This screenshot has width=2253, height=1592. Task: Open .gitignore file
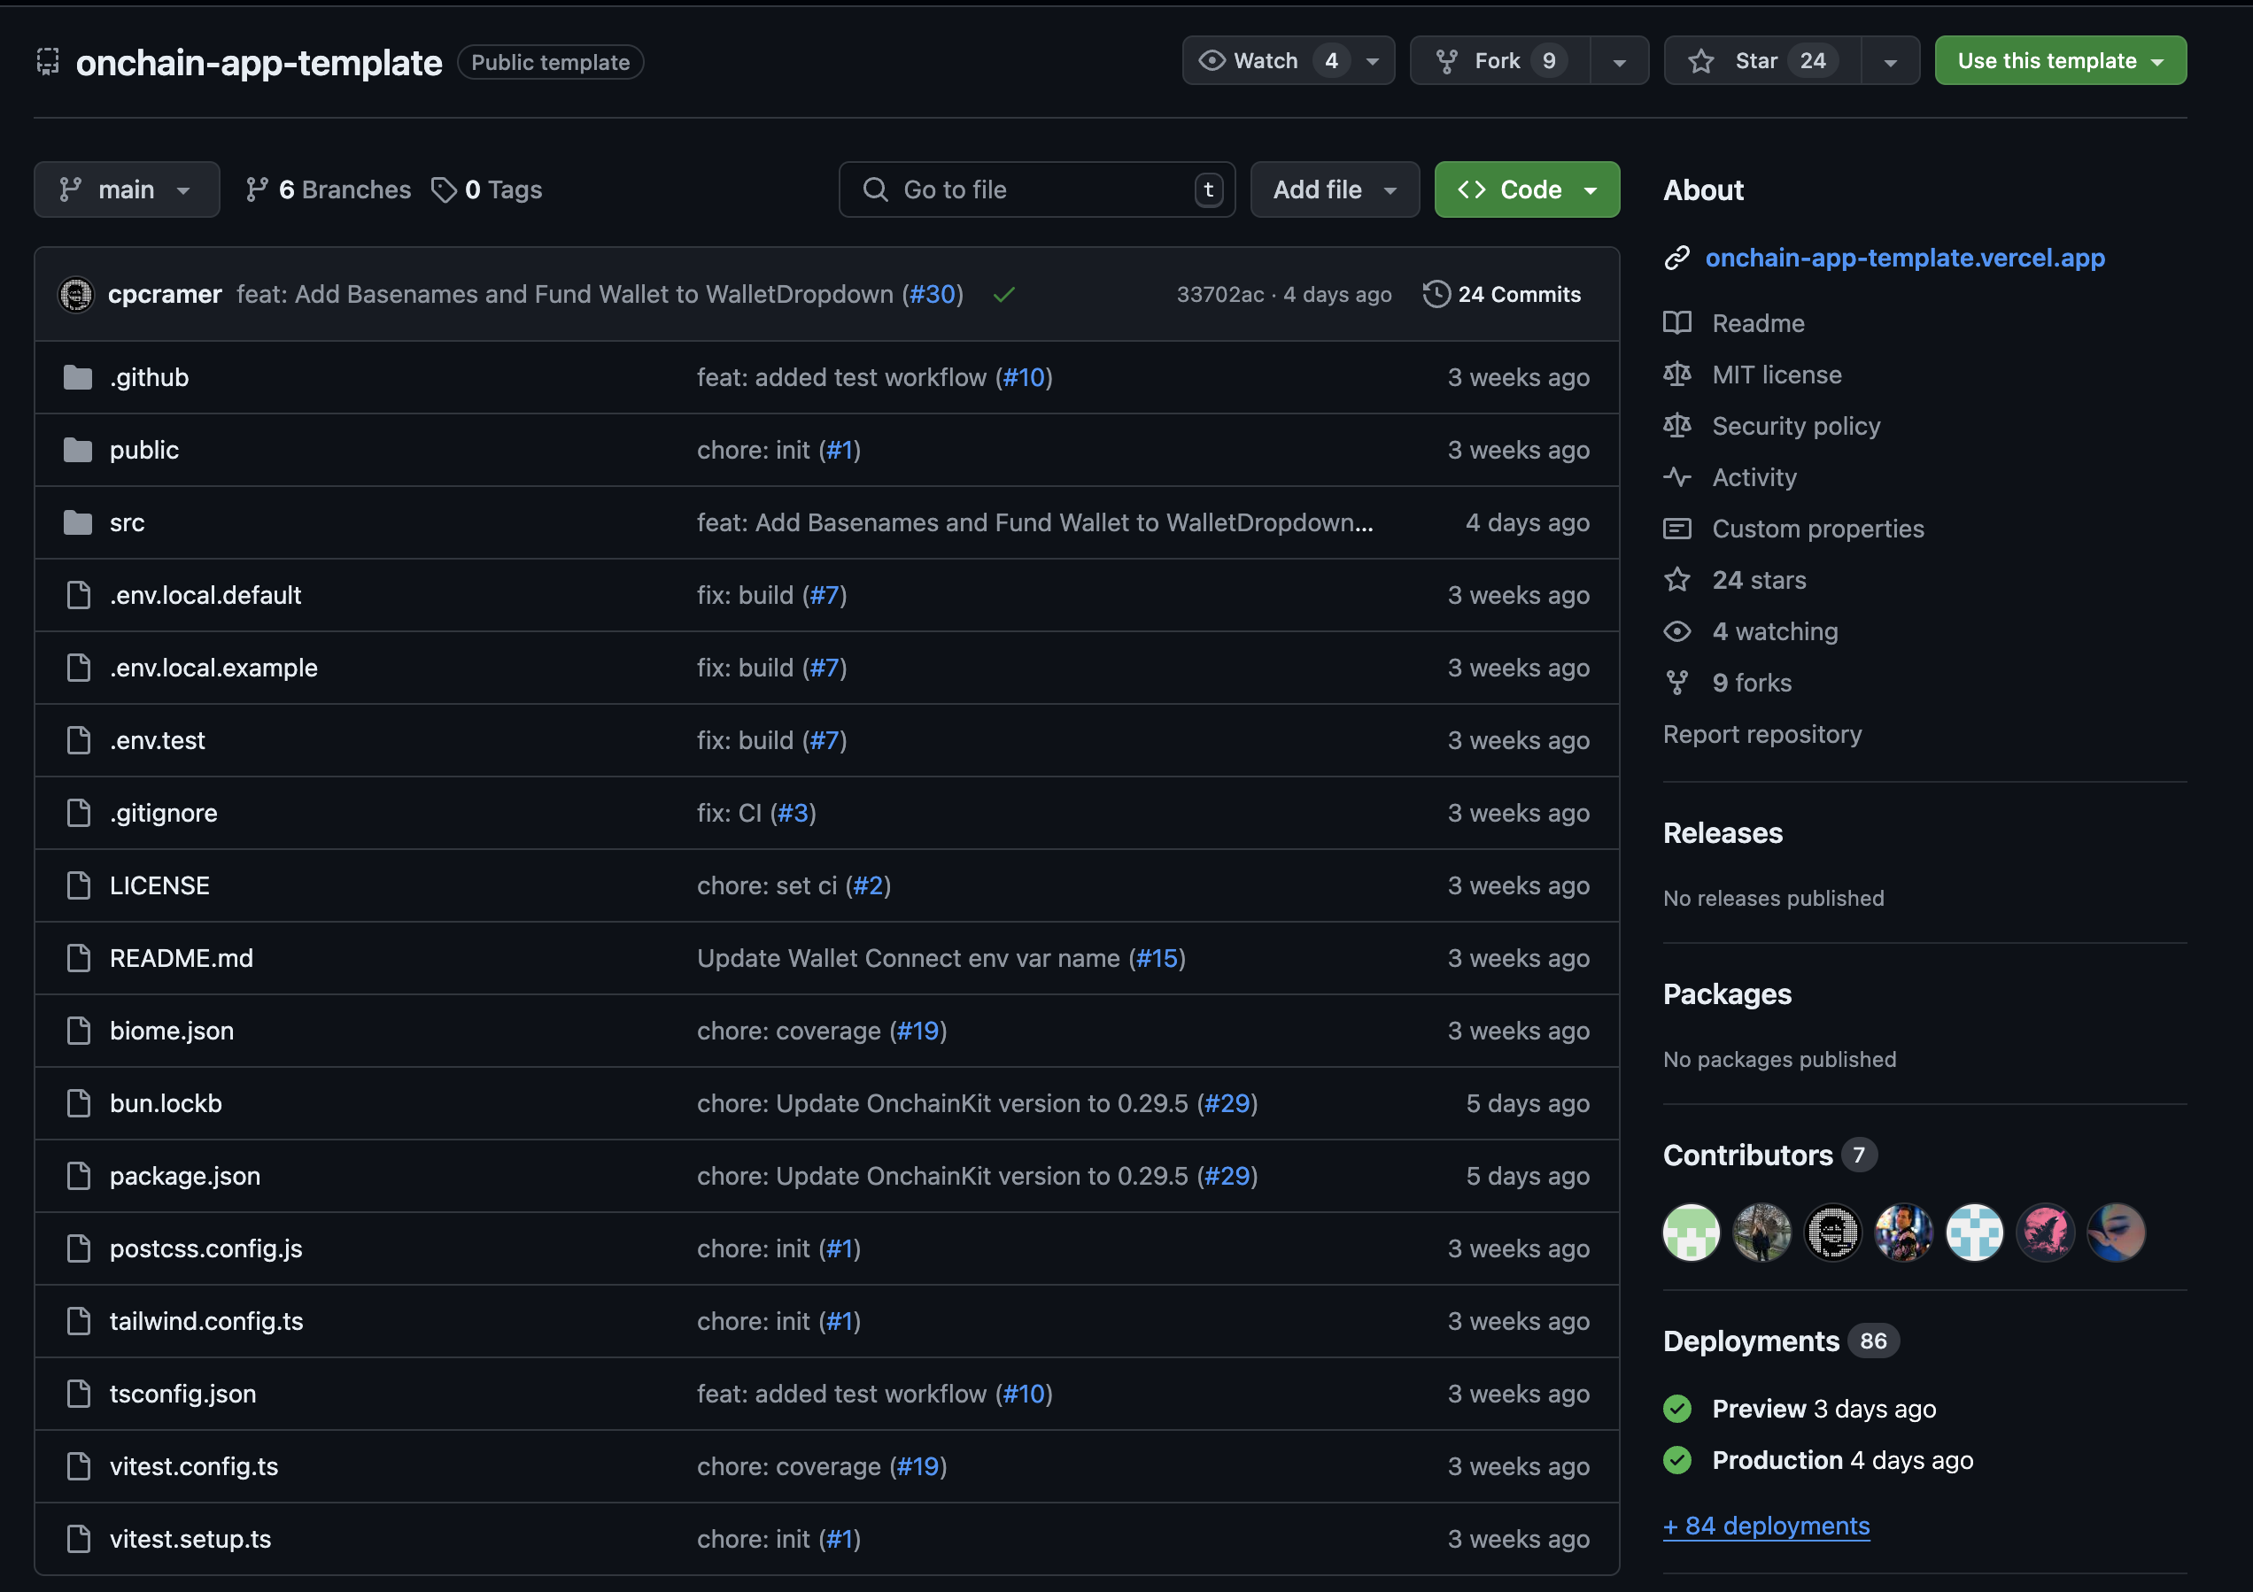pos(164,813)
